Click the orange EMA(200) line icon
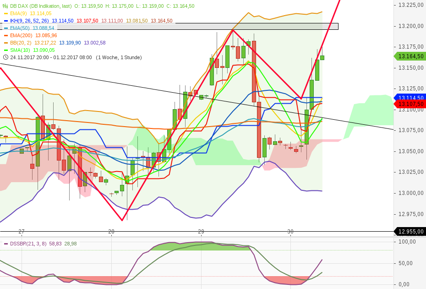The height and width of the screenshot is (289, 426). 6,35
